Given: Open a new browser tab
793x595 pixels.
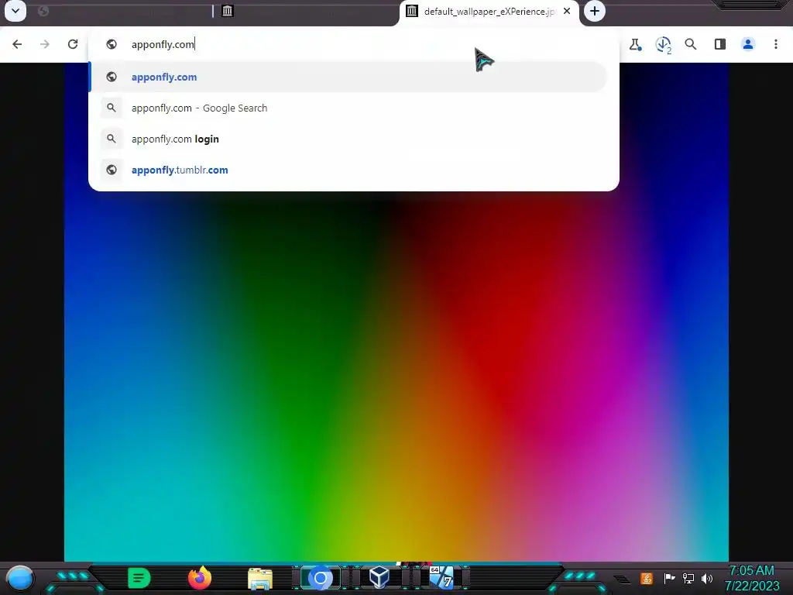Looking at the screenshot, I should point(595,11).
